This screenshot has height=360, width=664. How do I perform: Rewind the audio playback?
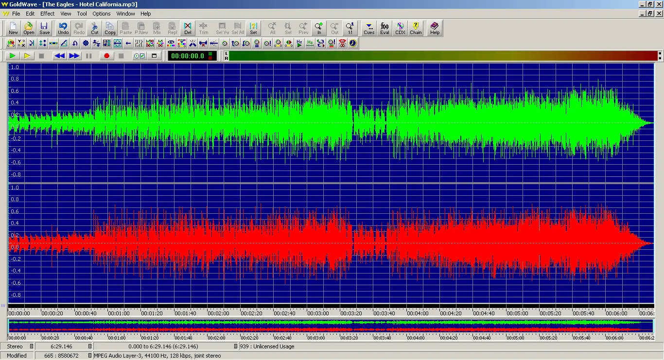pos(59,55)
